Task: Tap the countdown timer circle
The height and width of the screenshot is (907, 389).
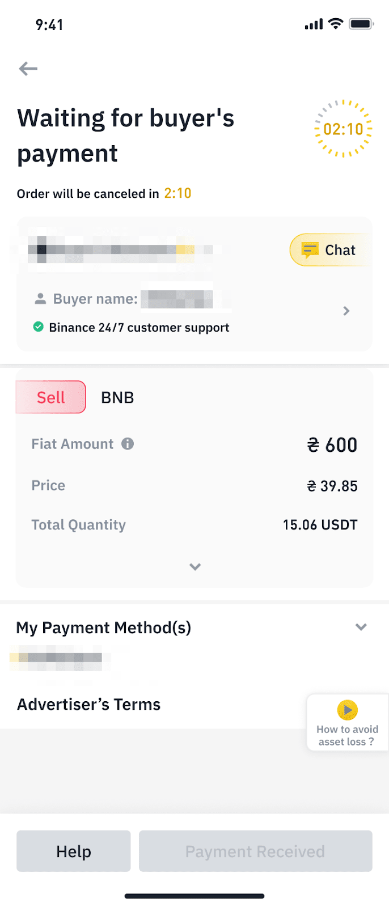Action: click(x=343, y=129)
